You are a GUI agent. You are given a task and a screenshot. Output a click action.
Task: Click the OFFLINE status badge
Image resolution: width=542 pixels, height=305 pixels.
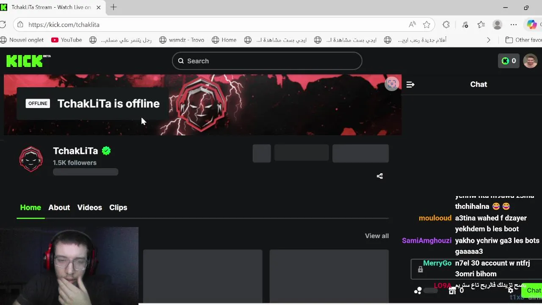click(38, 103)
